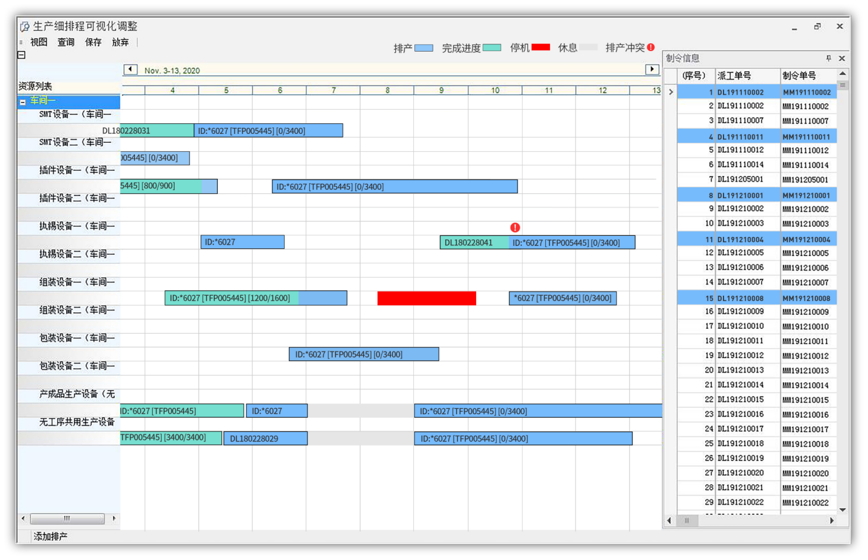The width and height of the screenshot is (868, 560).
Task: Select the red downtime bar in the 组装设备一 row
Action: (x=426, y=298)
